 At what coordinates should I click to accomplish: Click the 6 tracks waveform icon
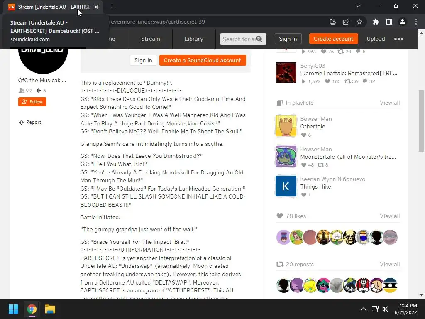point(39,91)
